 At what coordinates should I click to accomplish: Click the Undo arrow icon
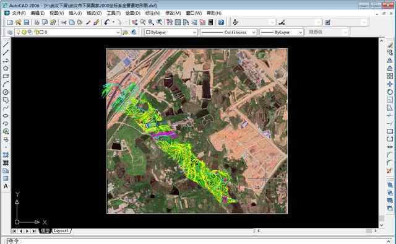pyautogui.click(x=106, y=22)
